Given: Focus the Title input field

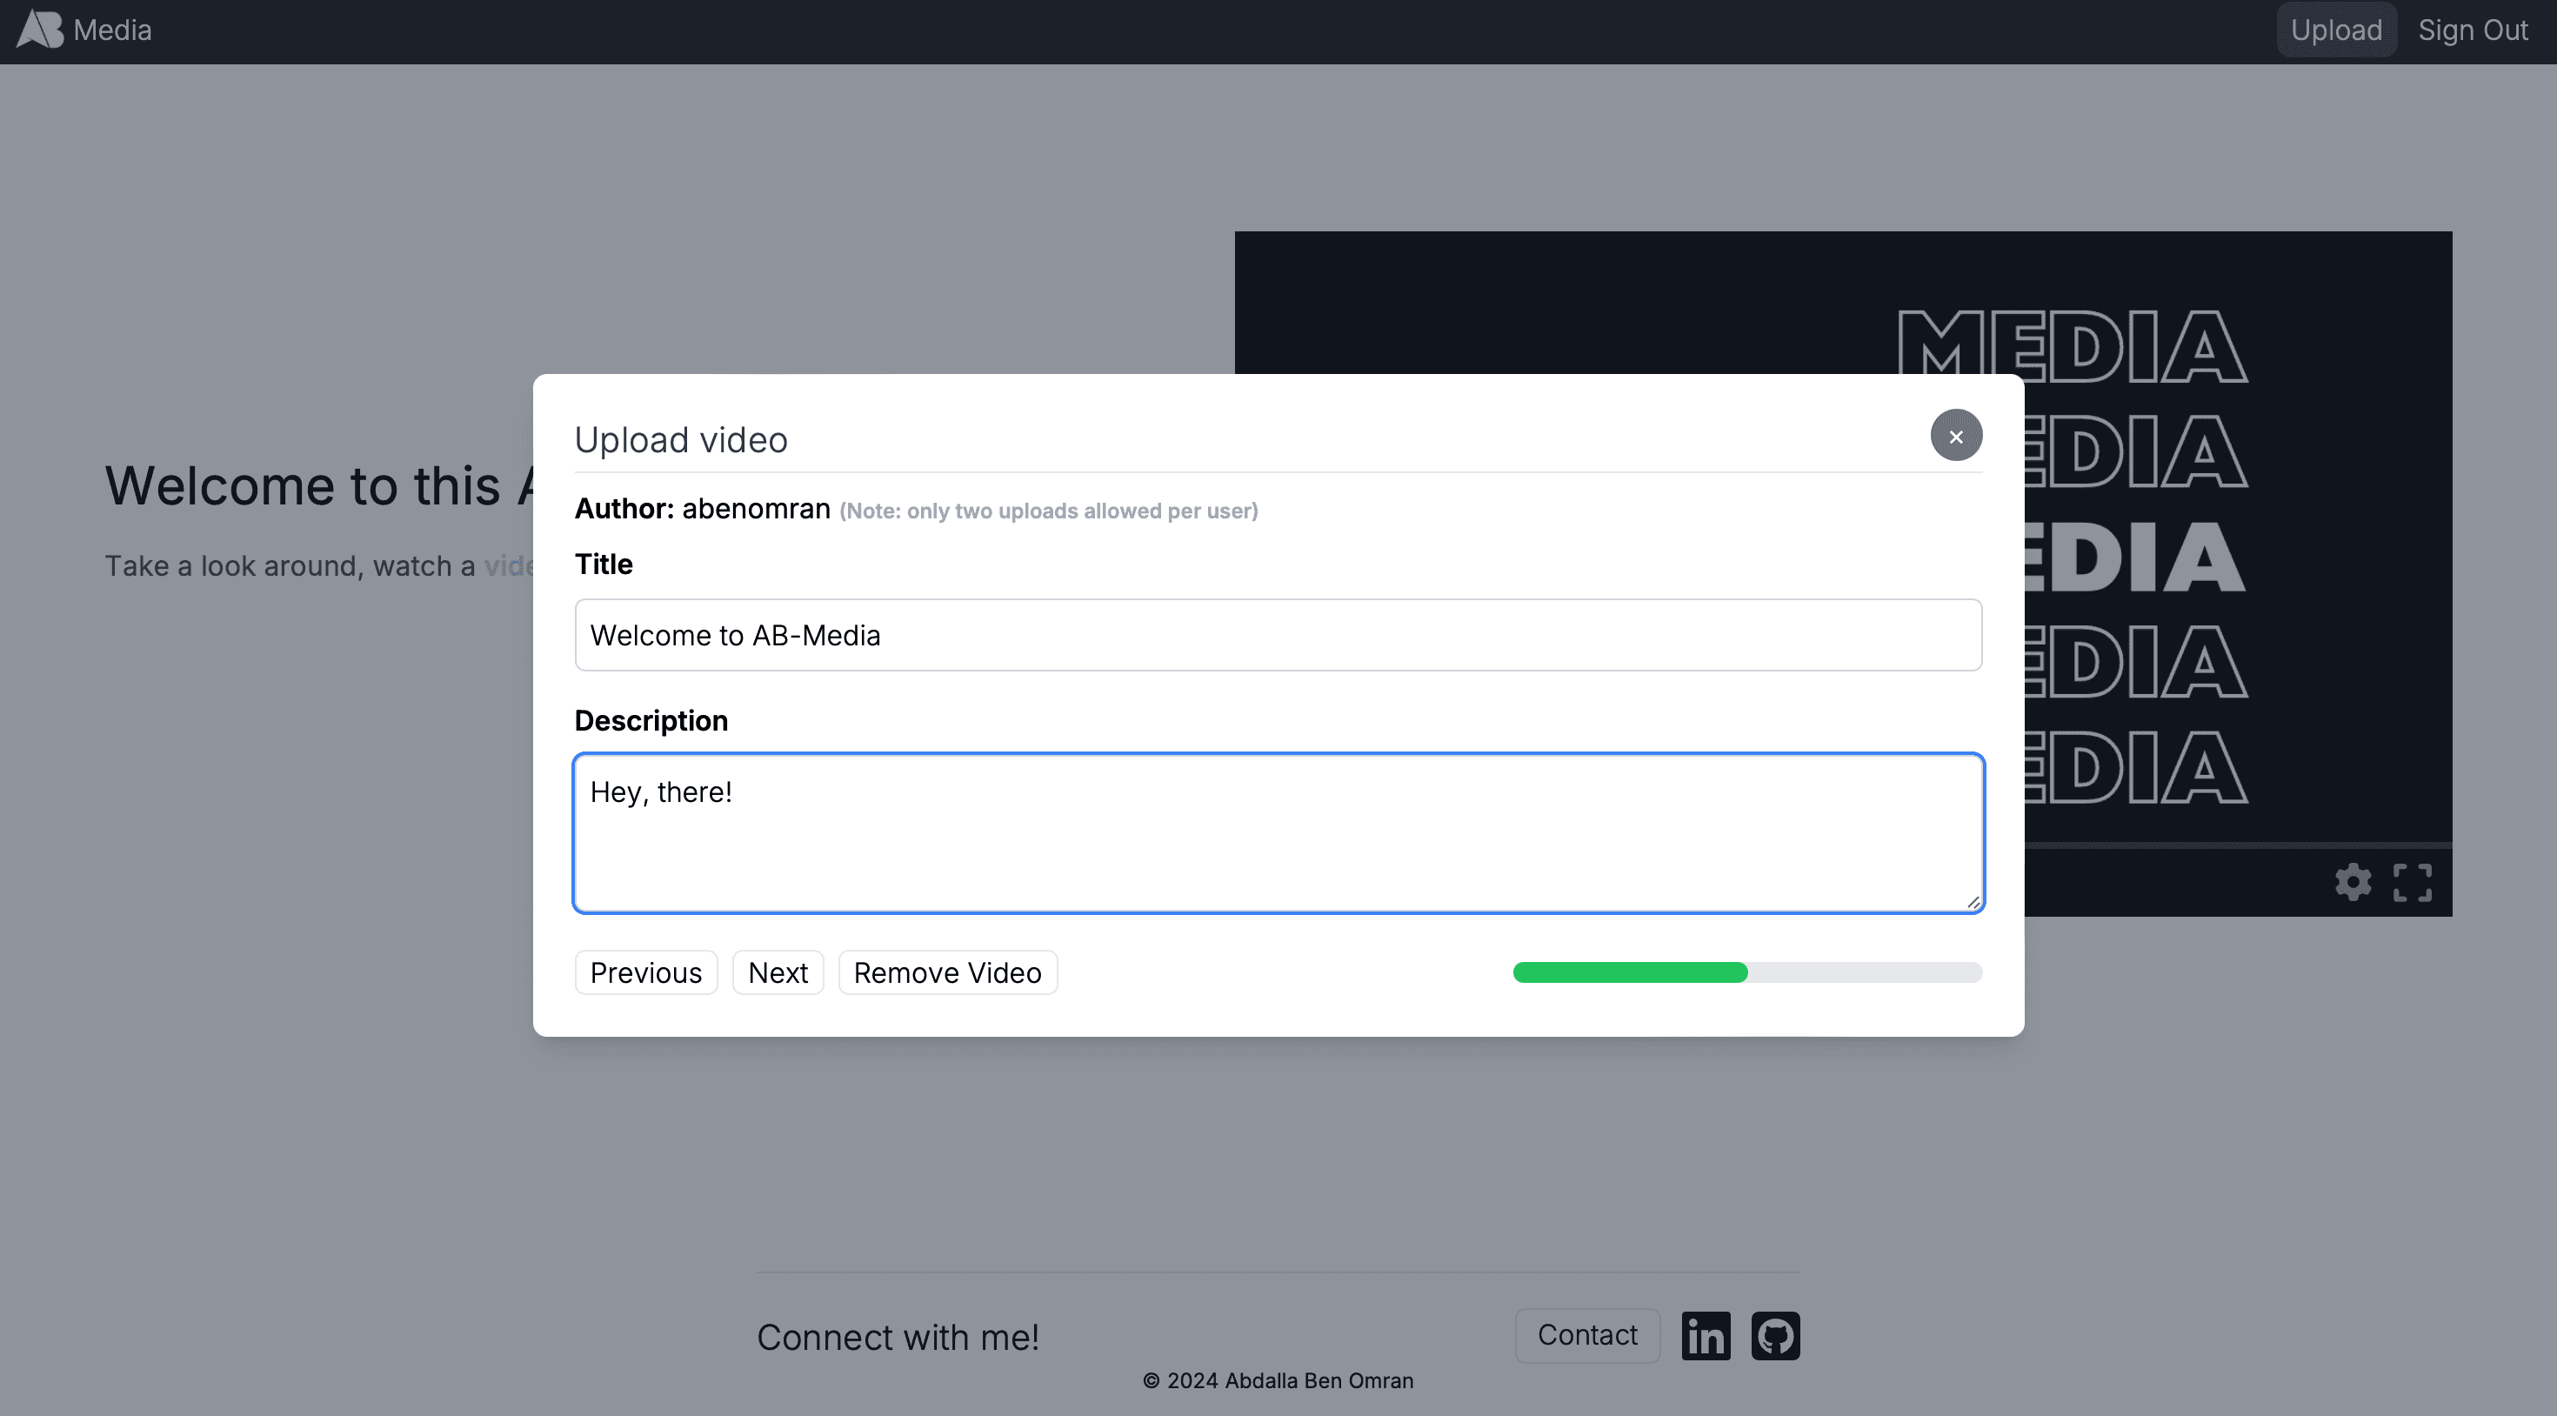Looking at the screenshot, I should pyautogui.click(x=1278, y=636).
